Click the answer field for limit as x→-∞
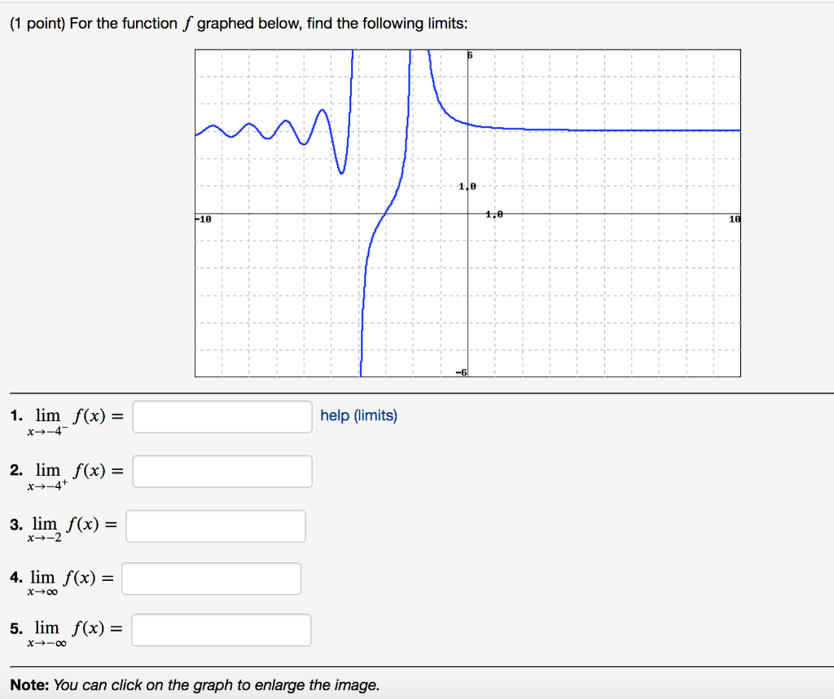Screen dimensions: 834x699 point(221,629)
